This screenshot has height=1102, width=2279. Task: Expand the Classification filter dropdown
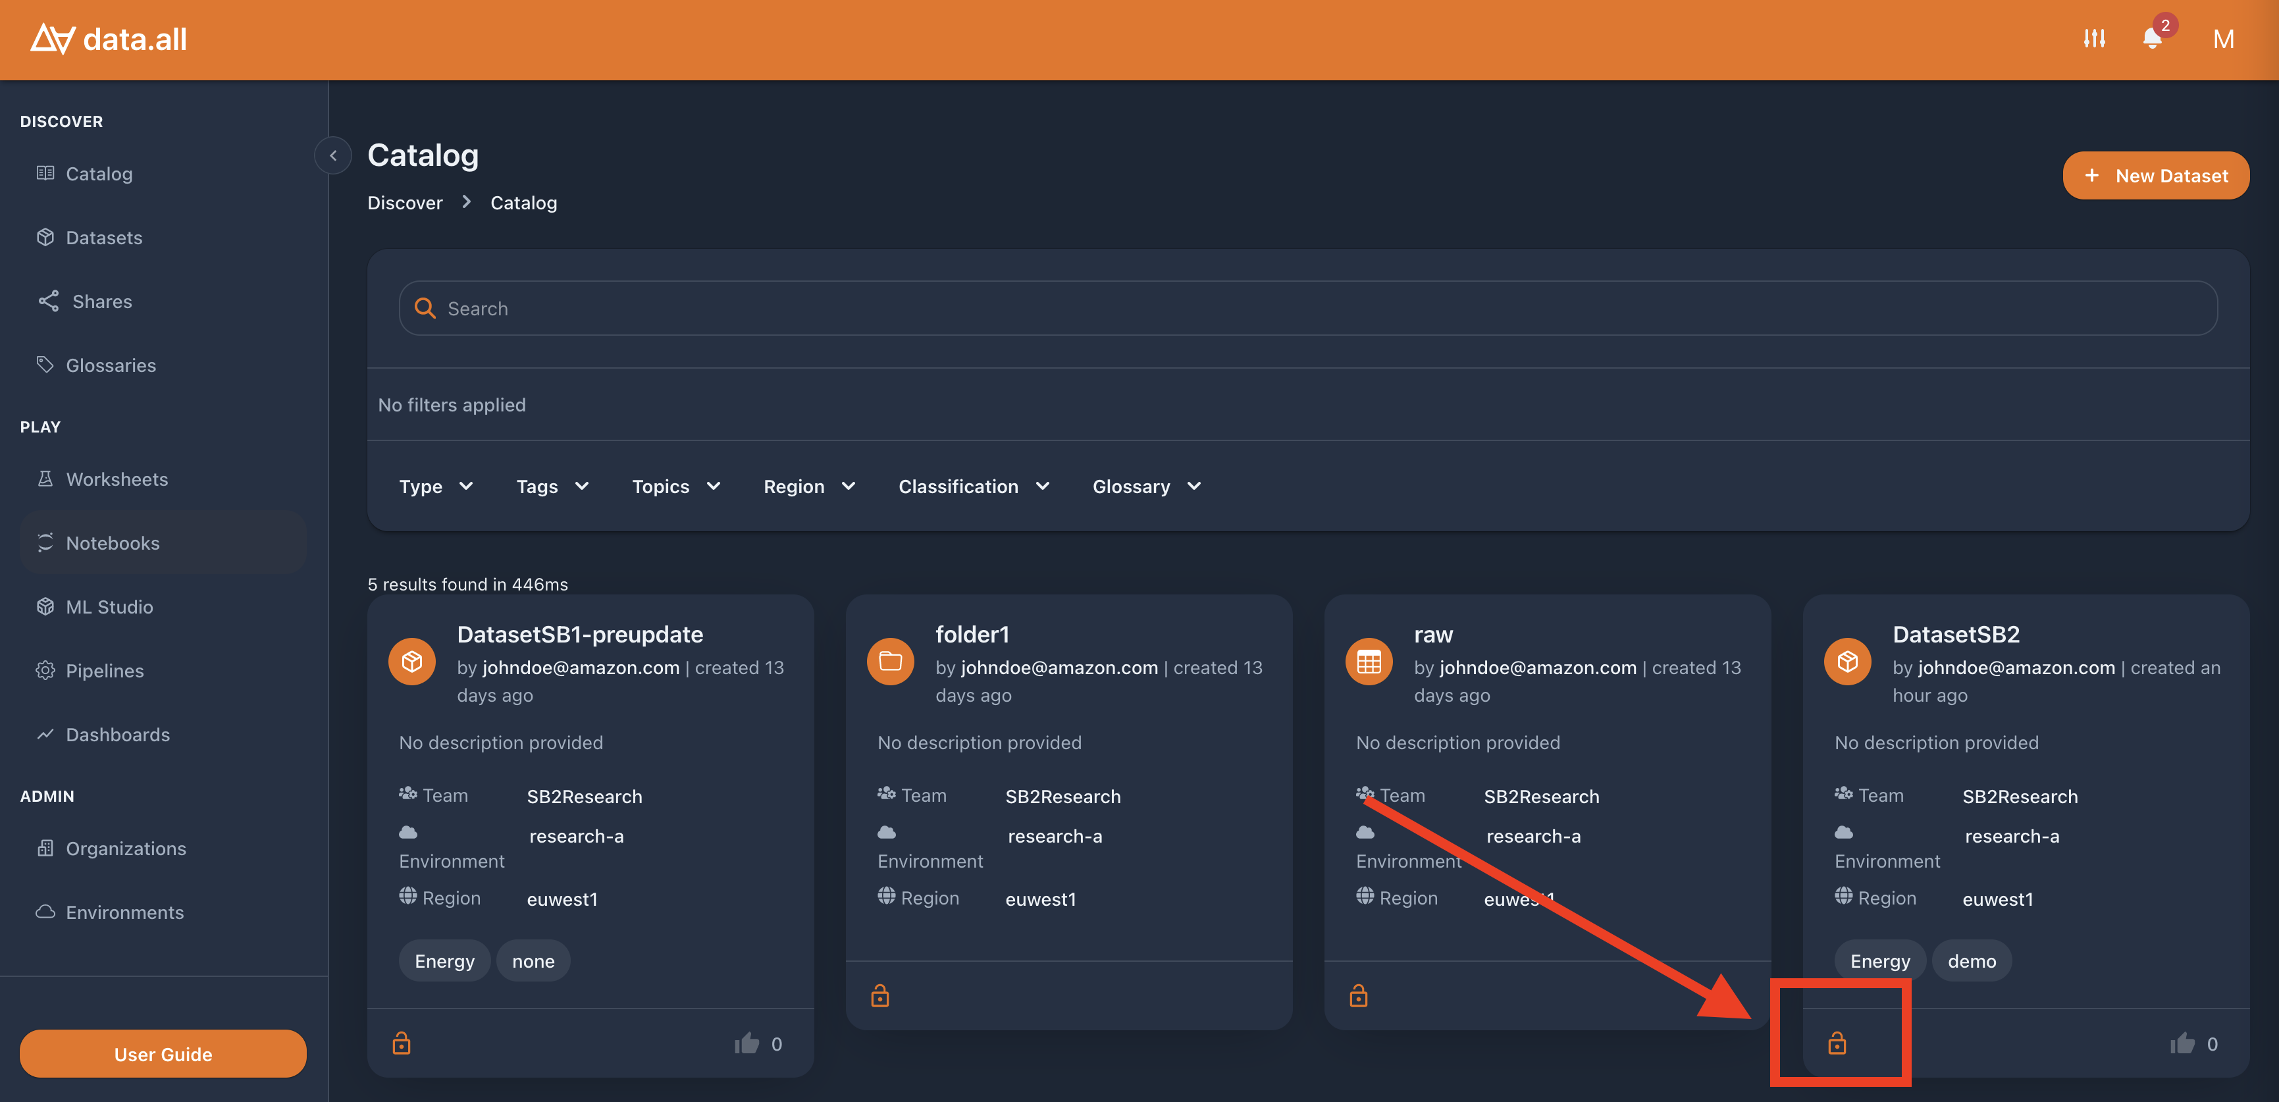pos(974,486)
